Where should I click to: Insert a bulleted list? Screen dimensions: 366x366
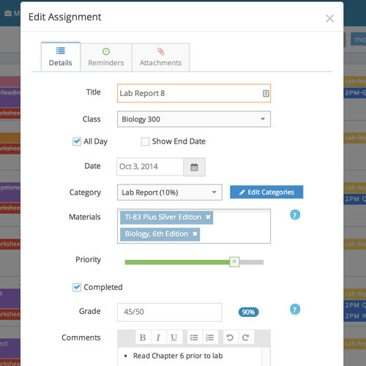195,337
